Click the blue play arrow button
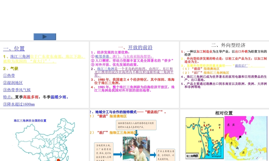269x161 pixels. point(45,36)
